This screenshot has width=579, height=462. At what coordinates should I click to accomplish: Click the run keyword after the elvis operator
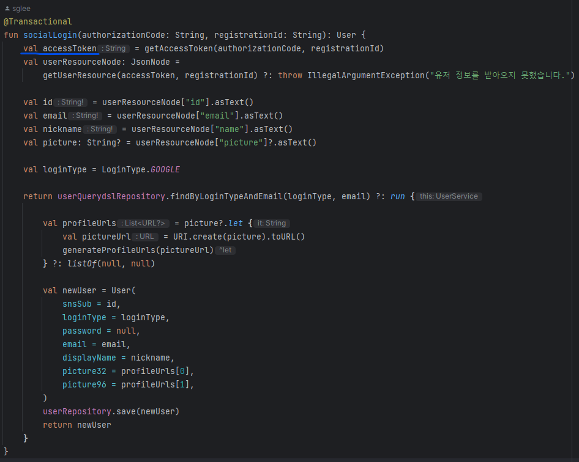pos(398,197)
